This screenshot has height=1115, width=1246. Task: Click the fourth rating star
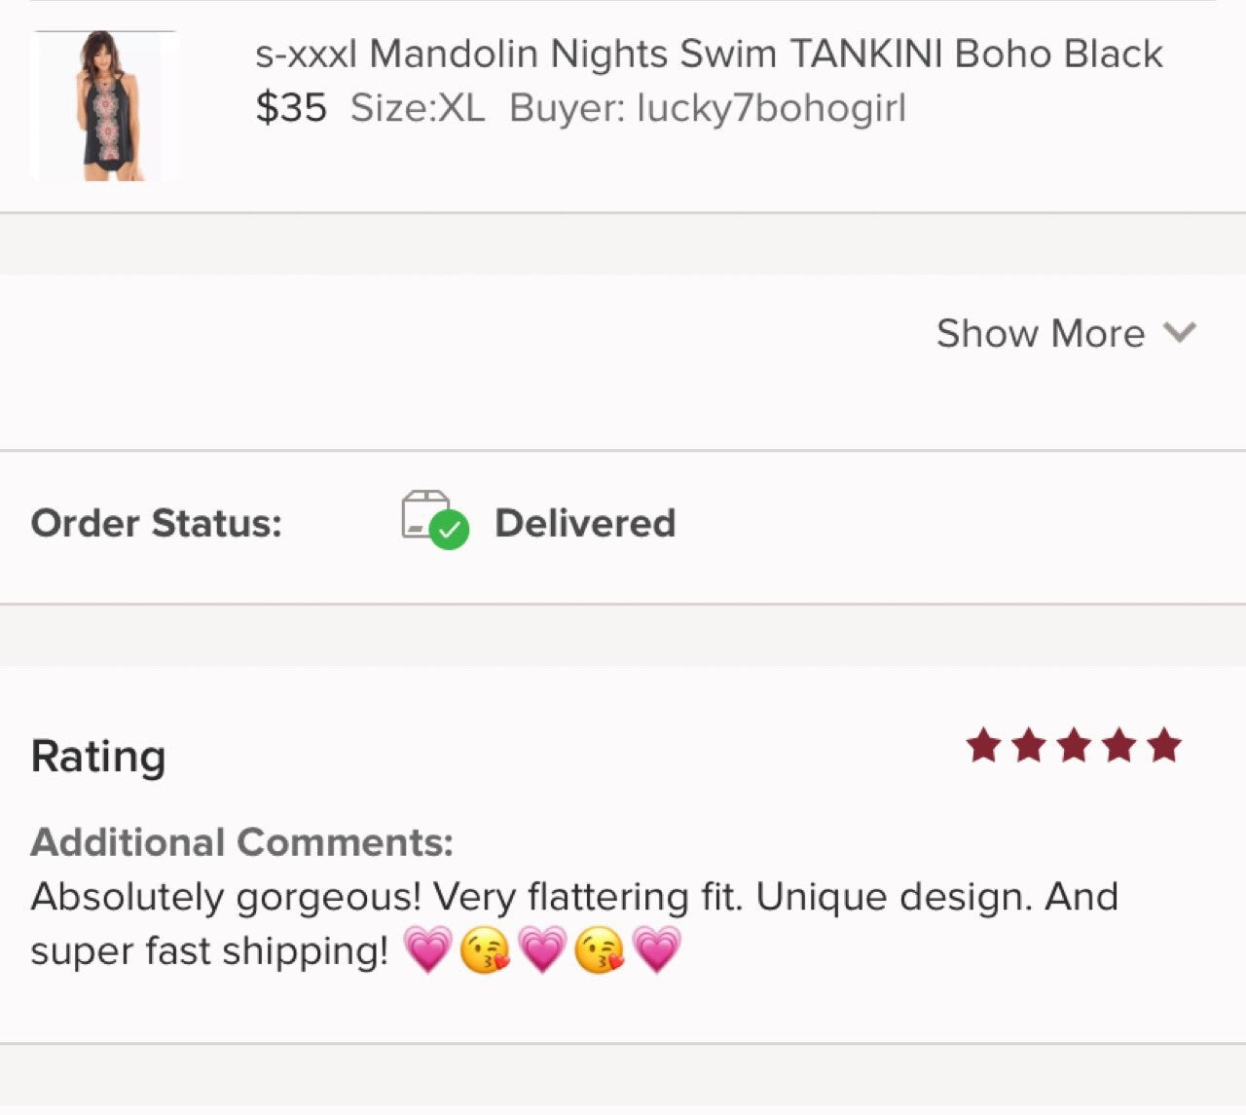coord(1118,747)
